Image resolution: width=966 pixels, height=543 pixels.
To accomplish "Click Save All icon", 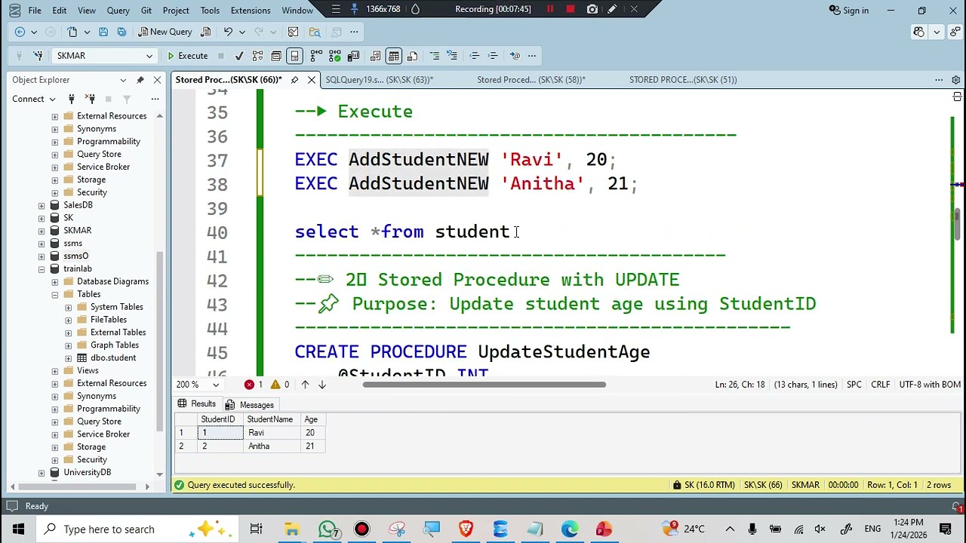I will pos(122,32).
